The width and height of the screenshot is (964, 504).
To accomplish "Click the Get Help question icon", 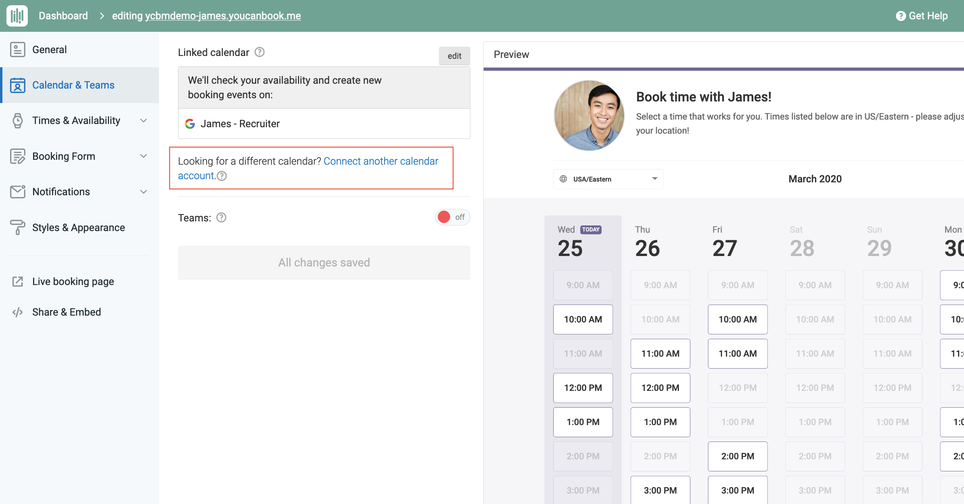I will 900,16.
